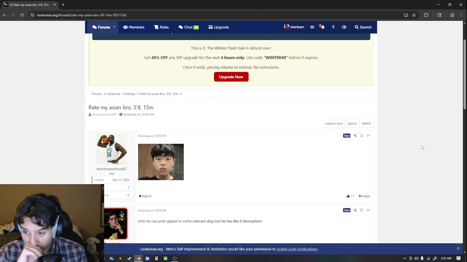Reply to post #1
Viewport: 467px width, 262px height.
click(364, 196)
